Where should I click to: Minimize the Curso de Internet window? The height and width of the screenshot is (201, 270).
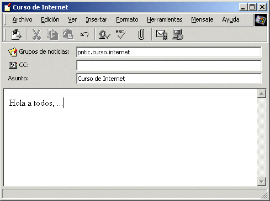pyautogui.click(x=243, y=7)
